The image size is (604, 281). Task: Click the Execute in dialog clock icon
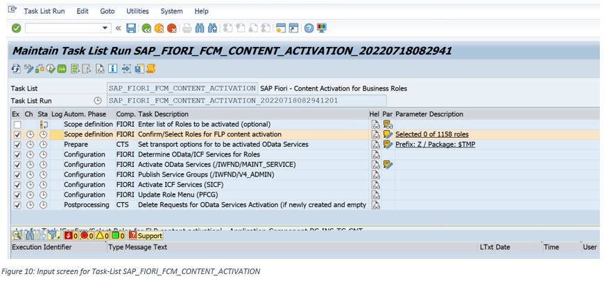click(51, 69)
